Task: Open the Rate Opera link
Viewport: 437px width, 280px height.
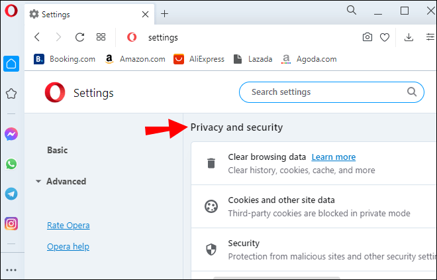Action: 68,226
